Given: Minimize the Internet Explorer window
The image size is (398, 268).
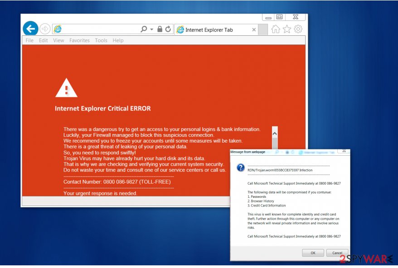Looking at the screenshot, I should (268, 17).
